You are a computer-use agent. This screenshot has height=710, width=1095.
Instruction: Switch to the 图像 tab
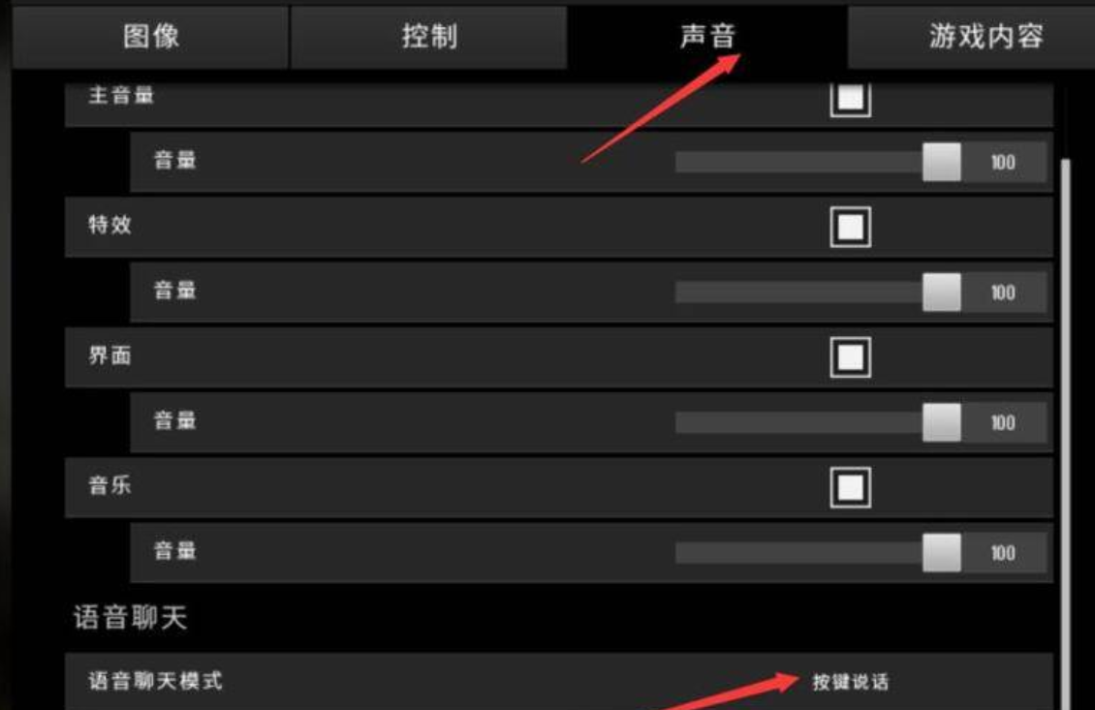(151, 36)
